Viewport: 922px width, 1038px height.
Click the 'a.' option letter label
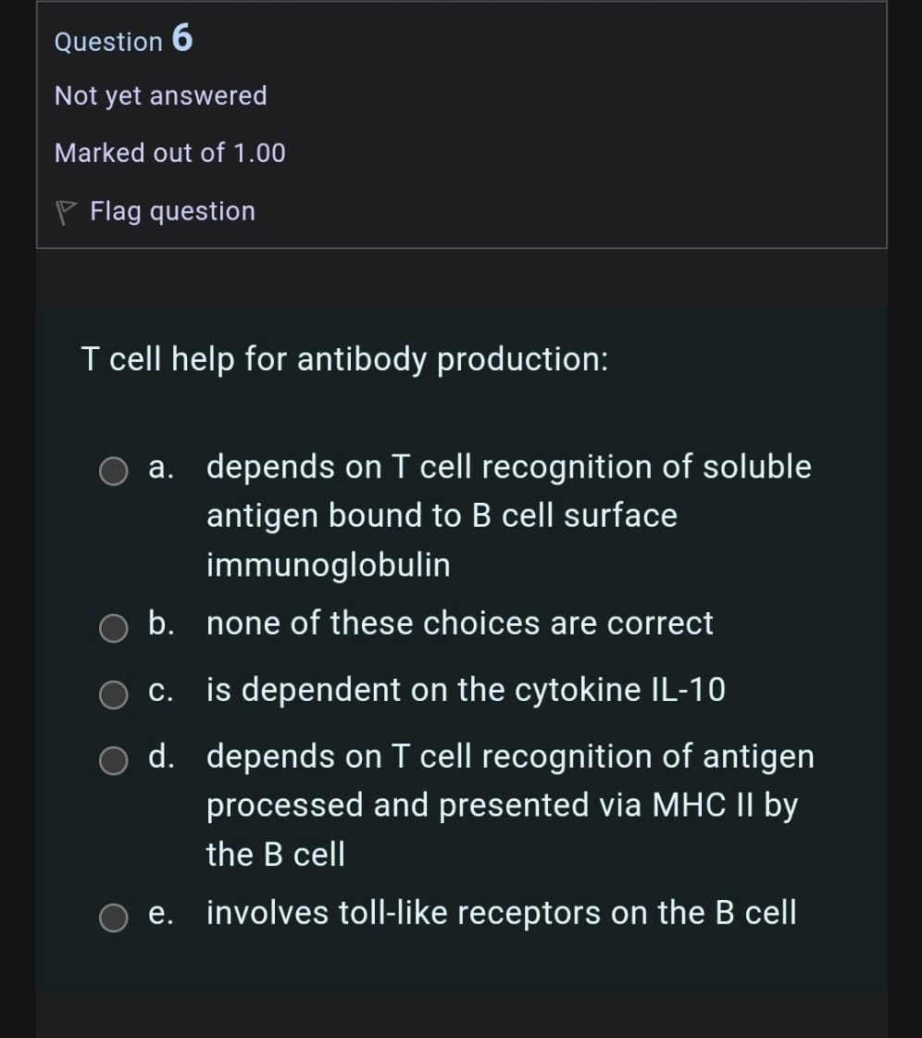[161, 467]
